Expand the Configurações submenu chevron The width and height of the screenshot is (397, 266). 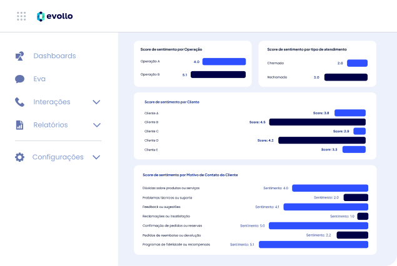click(96, 157)
